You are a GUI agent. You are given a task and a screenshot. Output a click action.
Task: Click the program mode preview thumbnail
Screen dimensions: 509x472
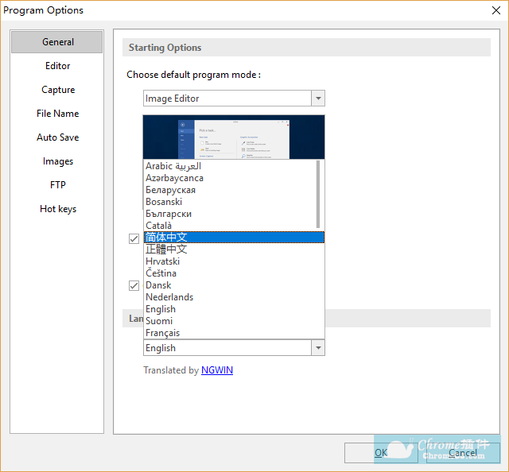pos(234,137)
